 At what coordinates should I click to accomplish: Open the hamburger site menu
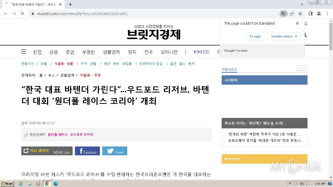click(24, 51)
